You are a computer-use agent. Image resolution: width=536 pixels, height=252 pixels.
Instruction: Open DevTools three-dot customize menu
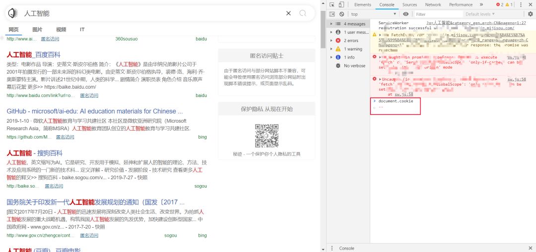tap(521, 5)
